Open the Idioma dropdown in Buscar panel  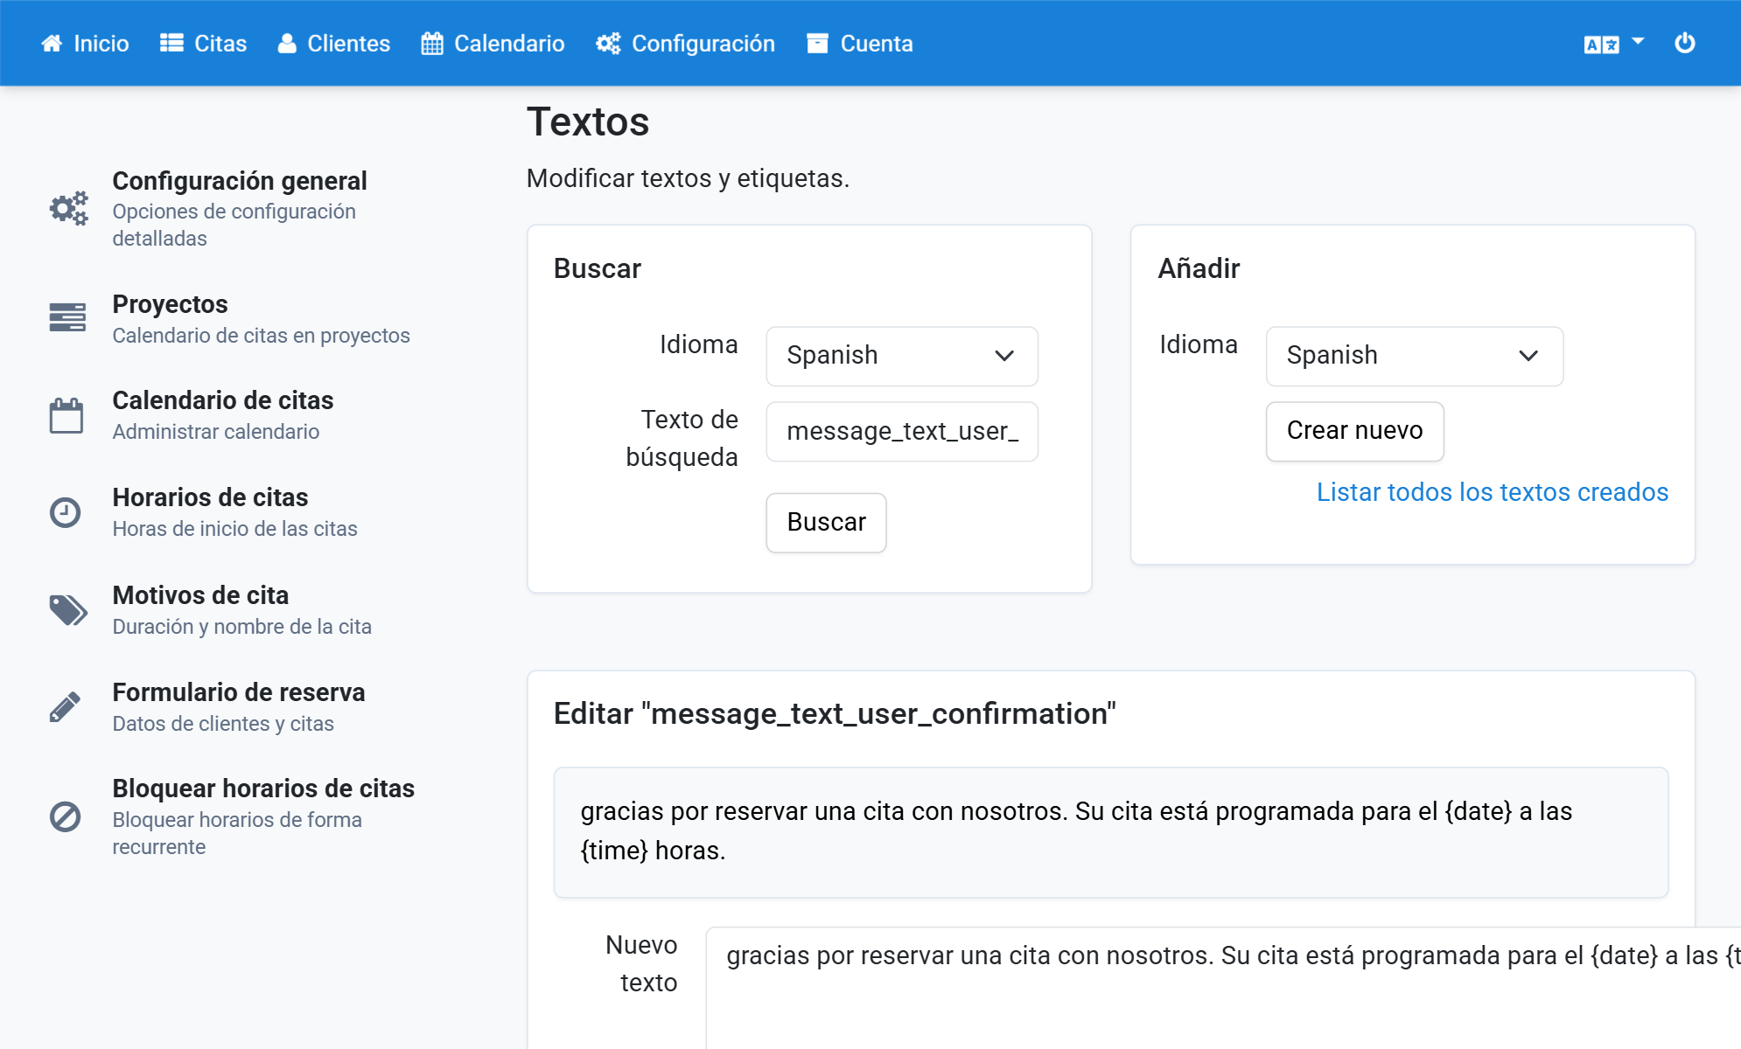click(x=902, y=356)
